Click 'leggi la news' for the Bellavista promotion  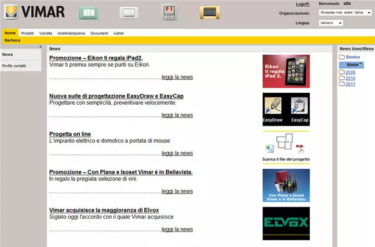(x=177, y=191)
